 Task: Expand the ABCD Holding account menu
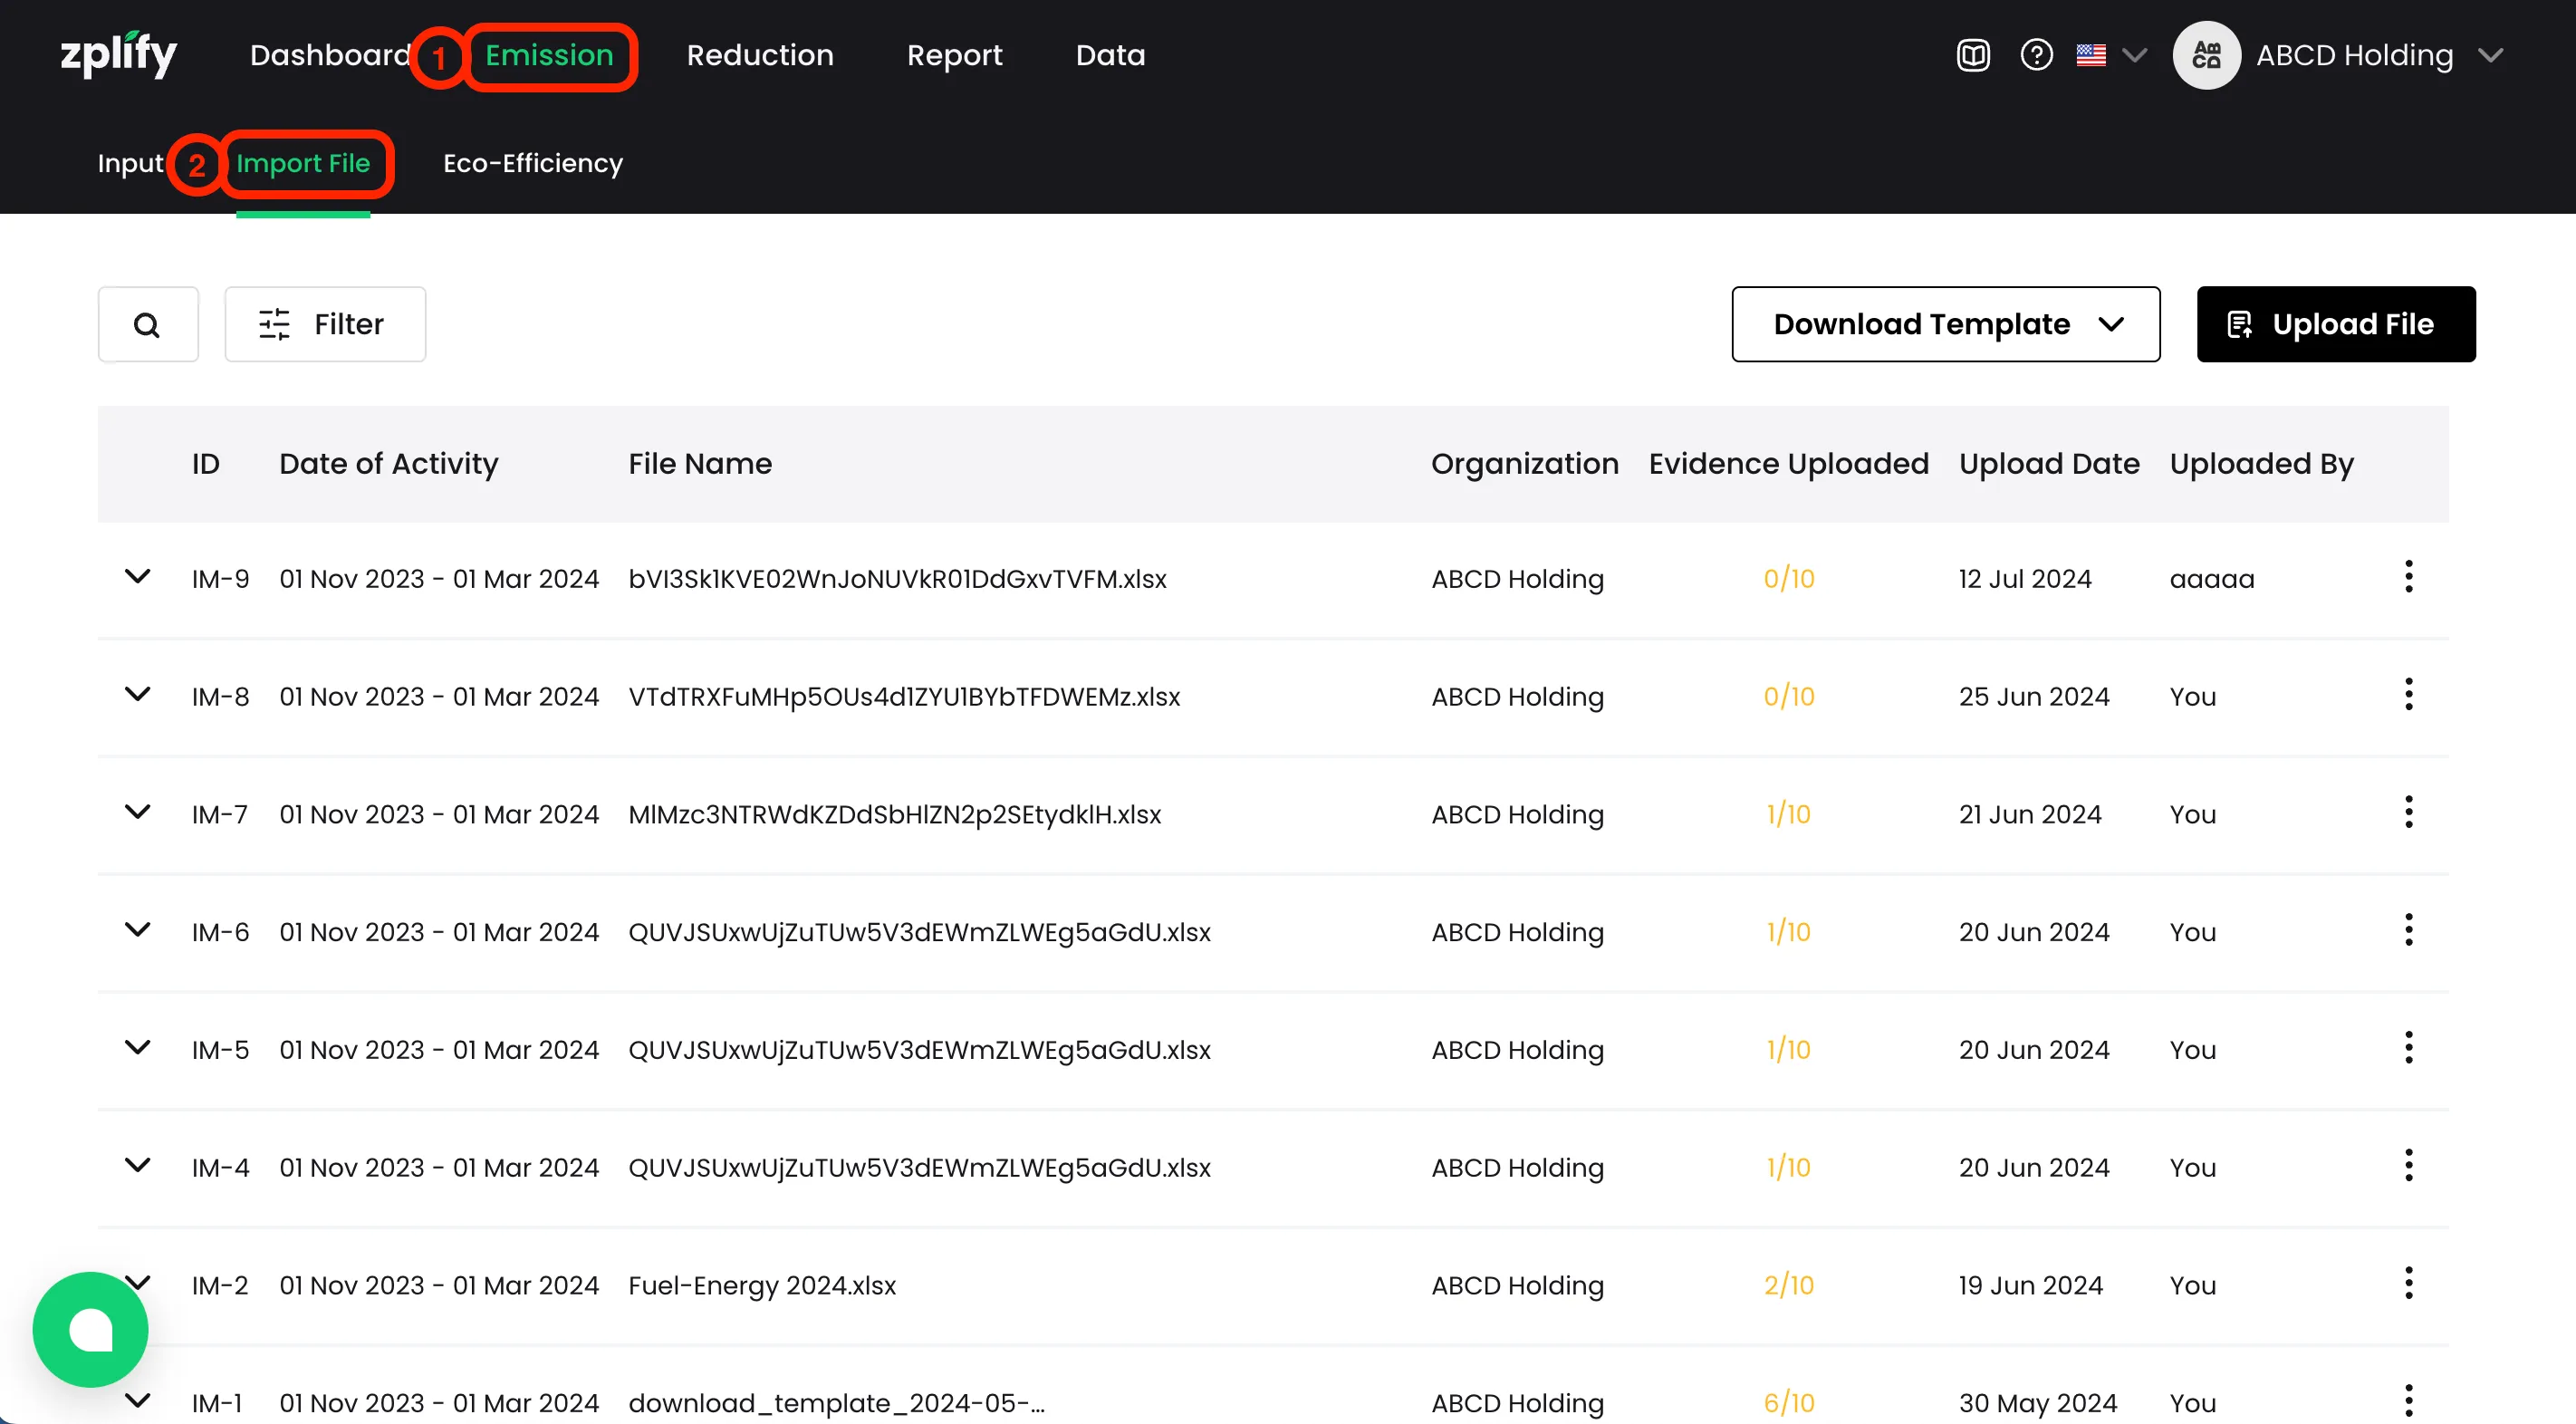2490,55
